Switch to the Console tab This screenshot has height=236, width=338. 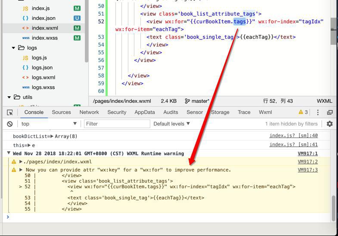tap(34, 112)
